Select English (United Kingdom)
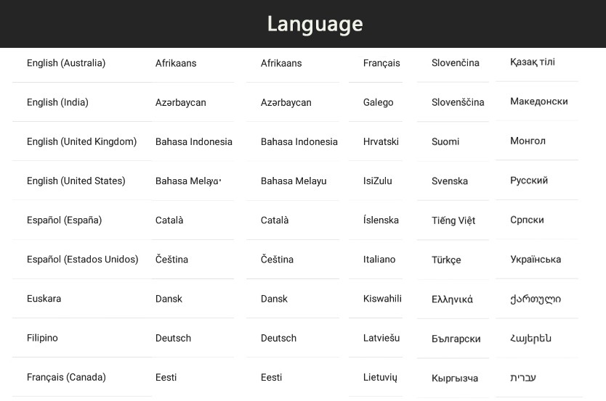Image resolution: width=606 pixels, height=401 pixels. [x=81, y=141]
